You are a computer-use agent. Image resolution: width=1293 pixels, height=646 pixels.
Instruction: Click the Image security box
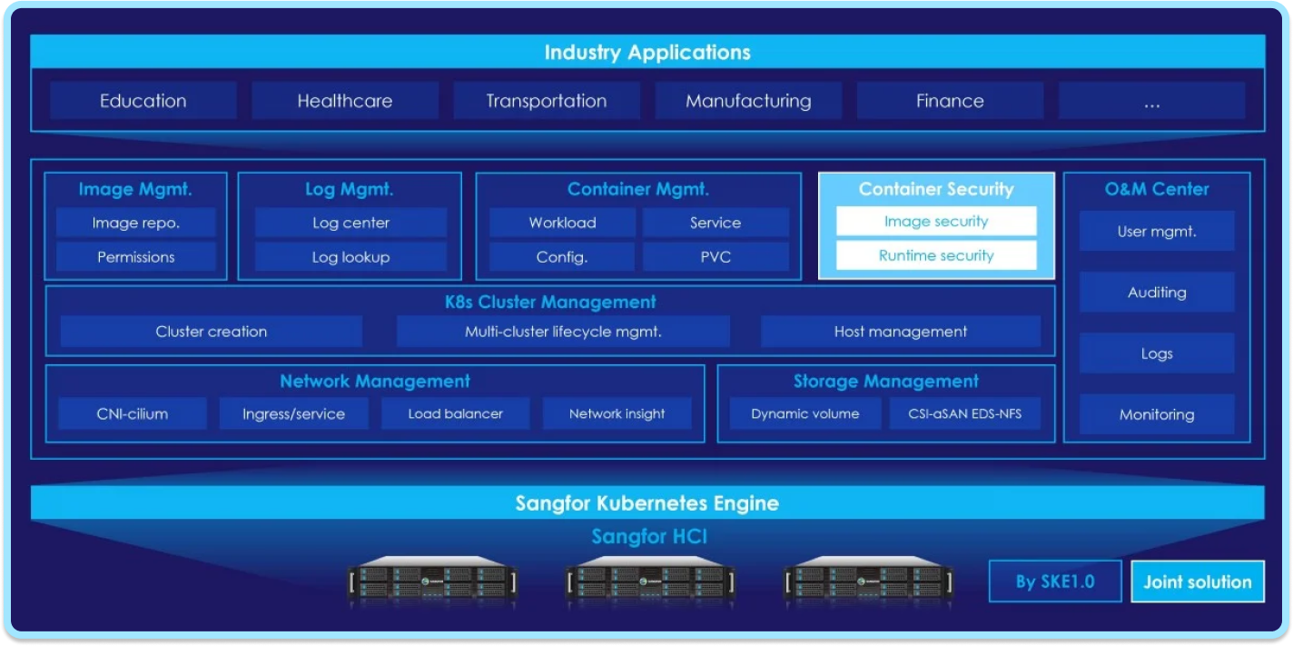(x=936, y=222)
